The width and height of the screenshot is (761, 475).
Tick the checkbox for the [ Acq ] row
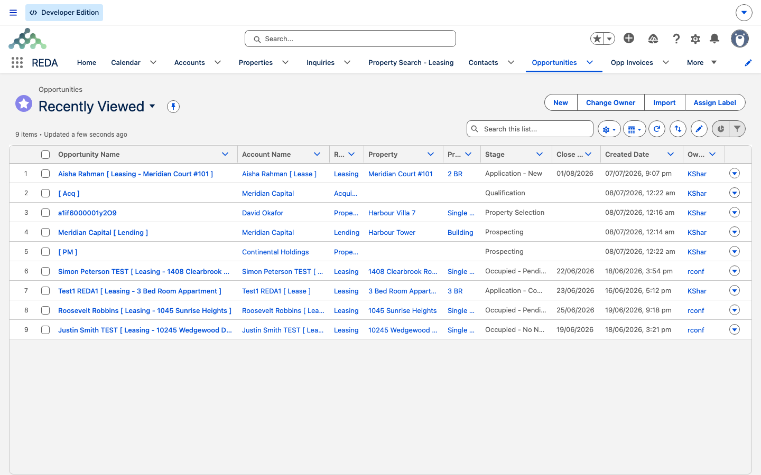pos(45,193)
